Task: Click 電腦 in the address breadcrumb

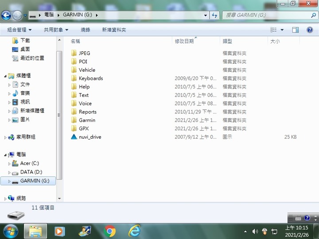Action: point(49,15)
